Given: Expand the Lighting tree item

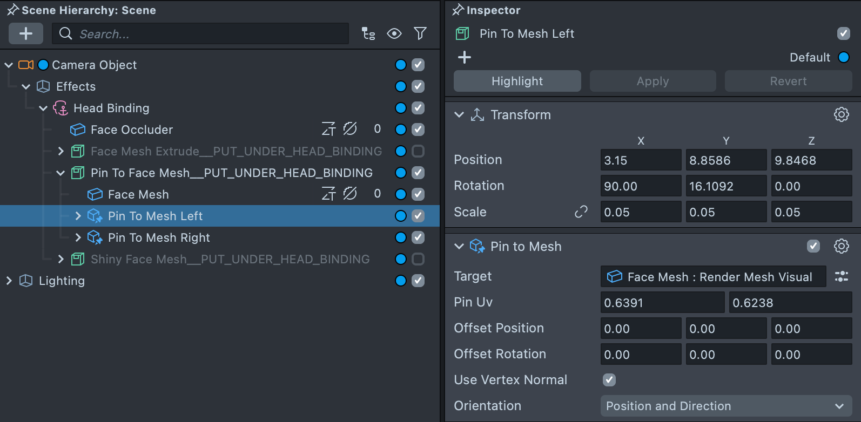Looking at the screenshot, I should click(9, 281).
